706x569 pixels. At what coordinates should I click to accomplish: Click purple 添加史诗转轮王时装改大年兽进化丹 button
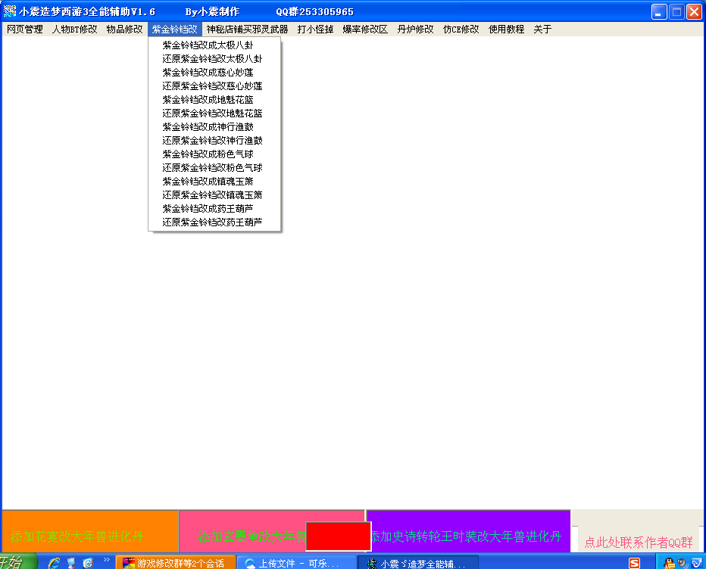pos(467,537)
